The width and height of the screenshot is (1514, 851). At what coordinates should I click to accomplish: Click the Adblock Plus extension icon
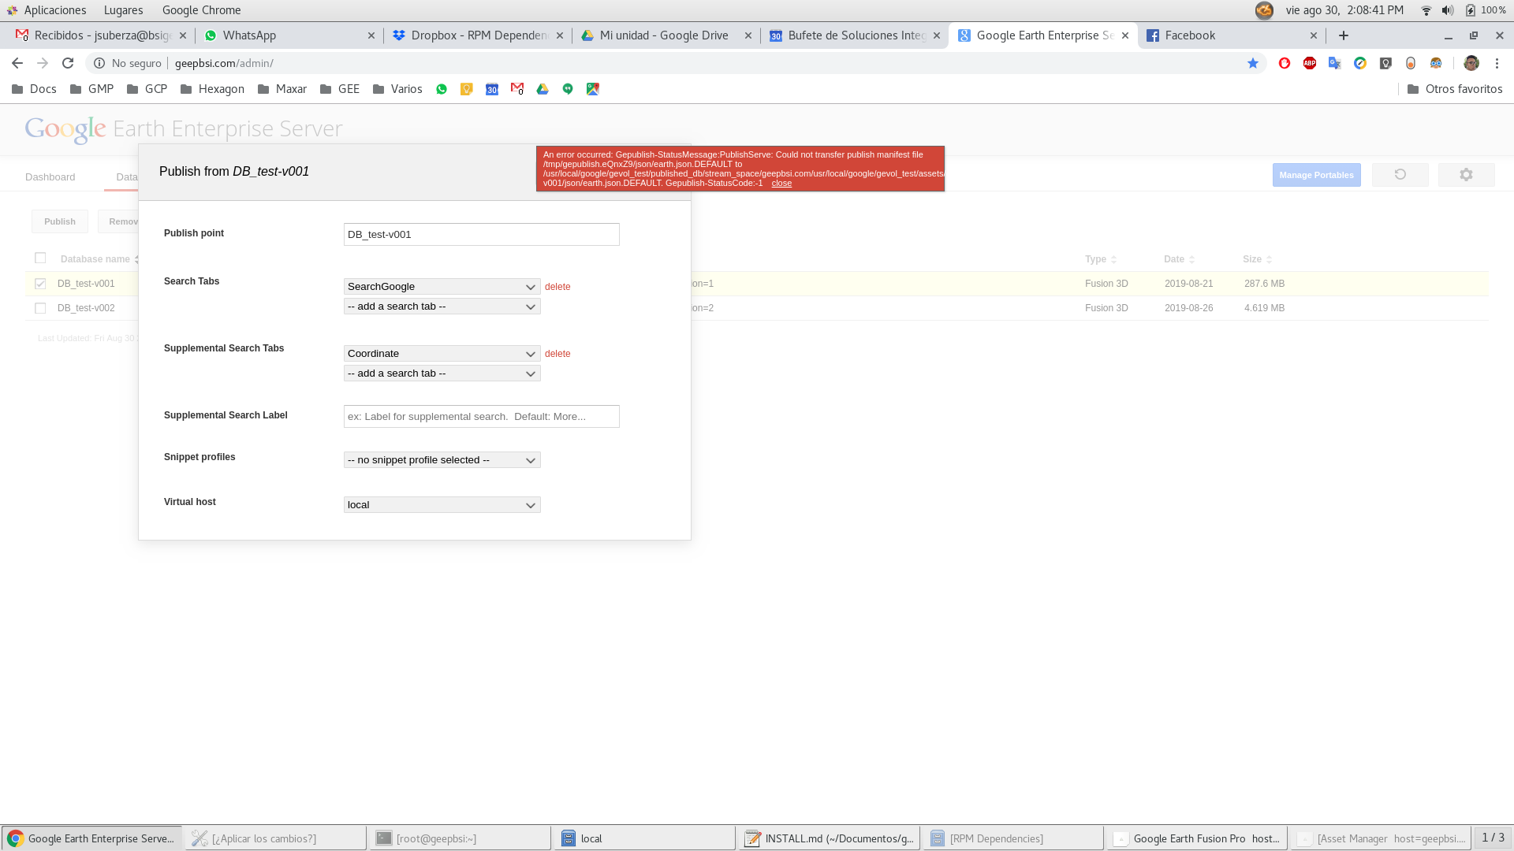[1311, 63]
